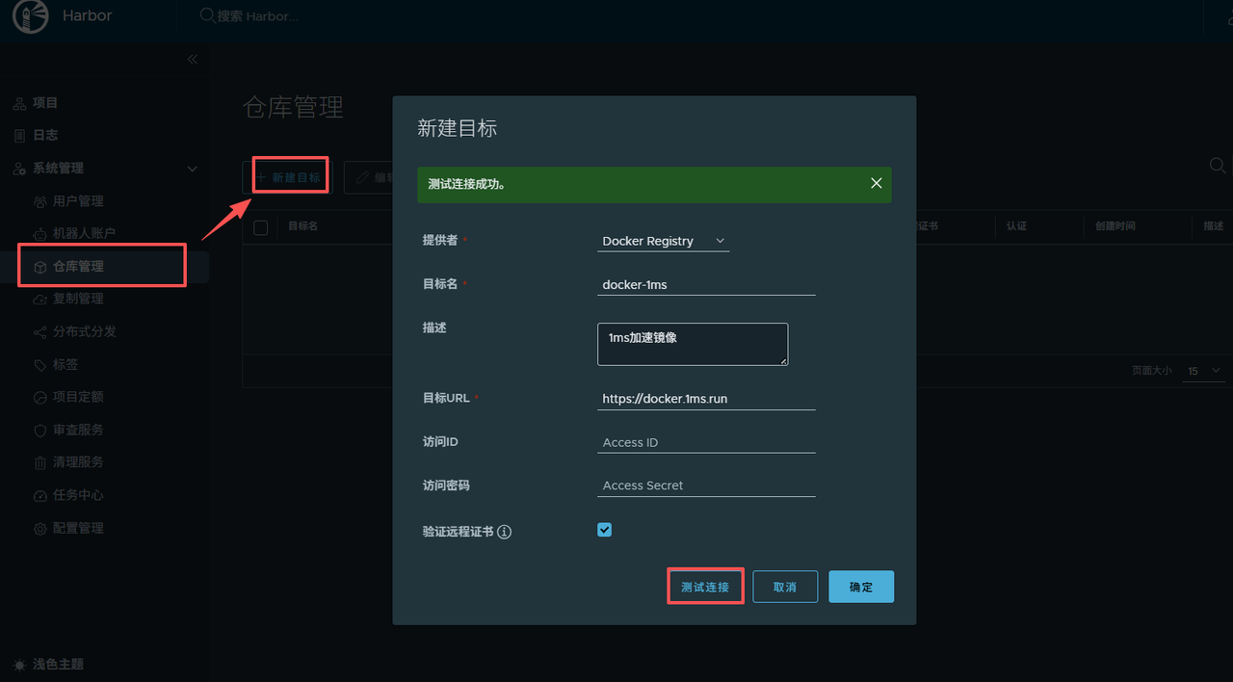
Task: Collapse the 系统管理 sidebar section
Action: pyautogui.click(x=191, y=168)
